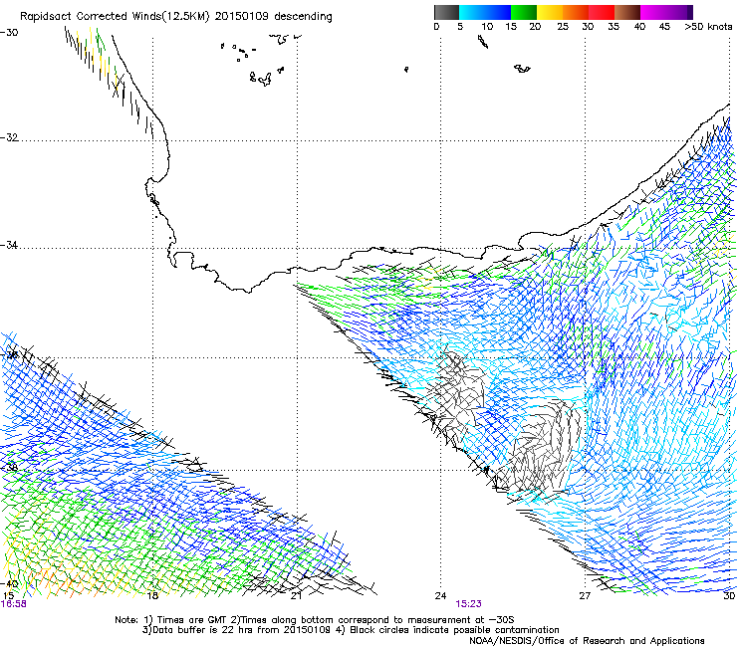Click the '25' value under the color scale

(x=563, y=27)
